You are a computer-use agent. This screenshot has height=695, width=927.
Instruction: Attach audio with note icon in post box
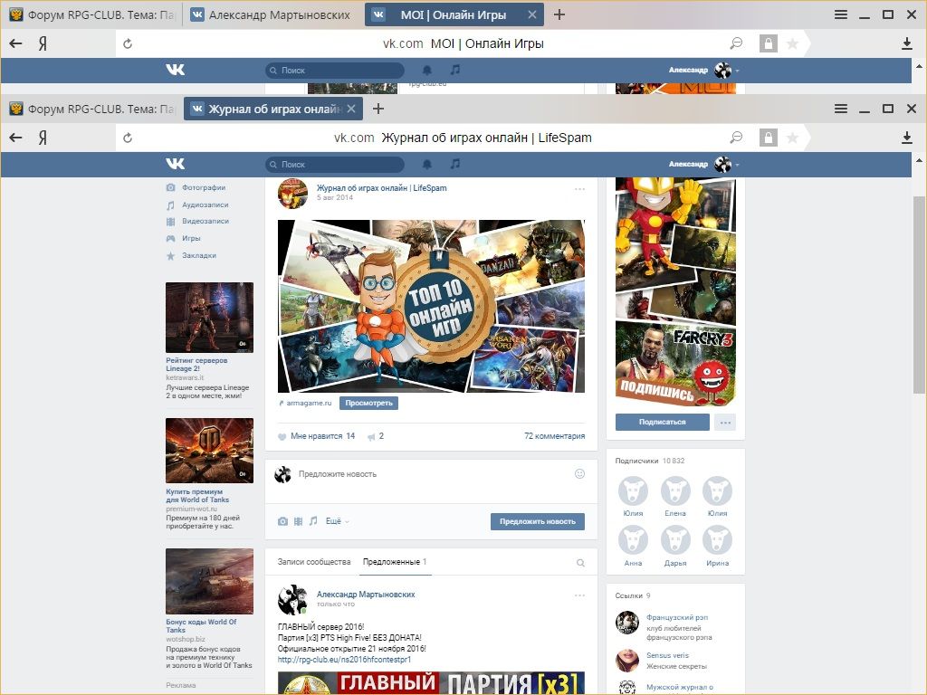[313, 520]
